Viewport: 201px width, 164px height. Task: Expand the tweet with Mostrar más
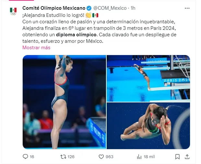coord(36,48)
